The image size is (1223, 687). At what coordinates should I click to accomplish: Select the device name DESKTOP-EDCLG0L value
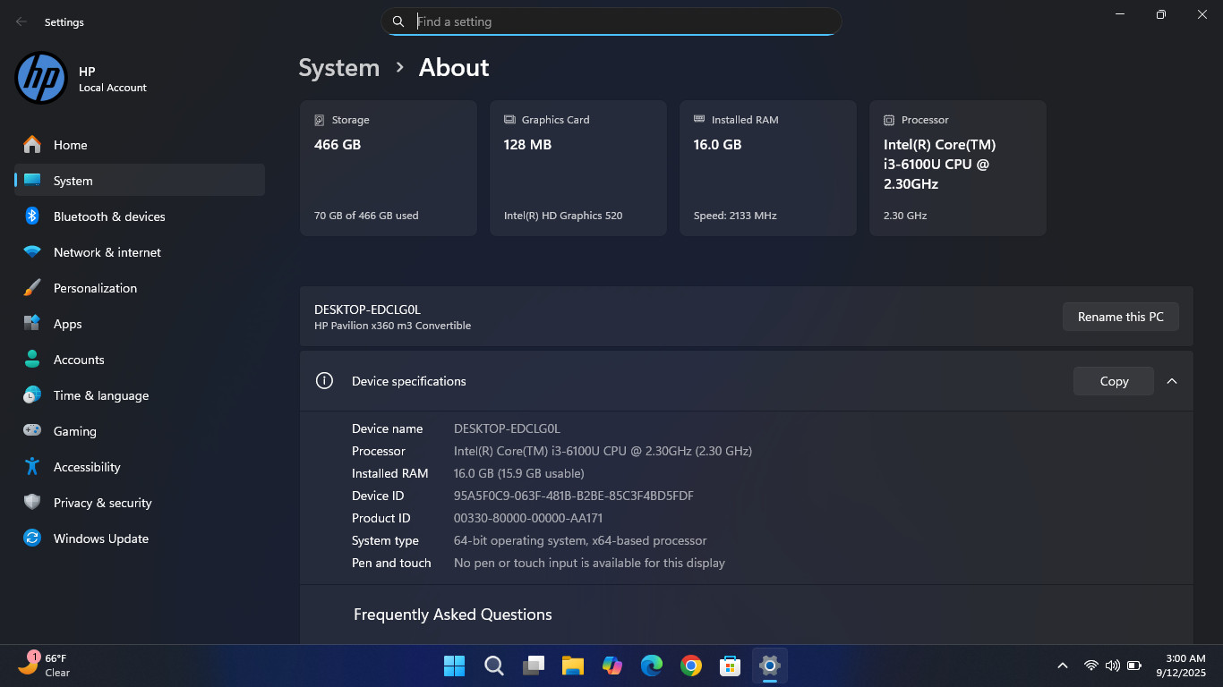pyautogui.click(x=507, y=428)
